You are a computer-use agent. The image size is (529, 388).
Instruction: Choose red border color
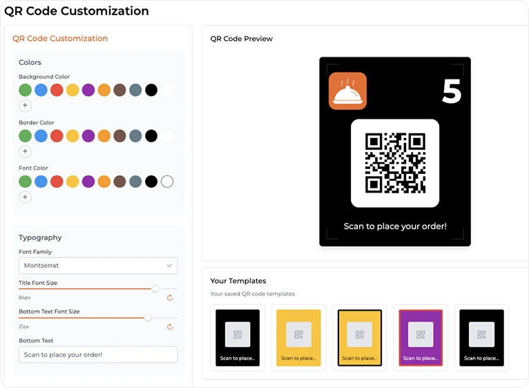[x=57, y=135]
